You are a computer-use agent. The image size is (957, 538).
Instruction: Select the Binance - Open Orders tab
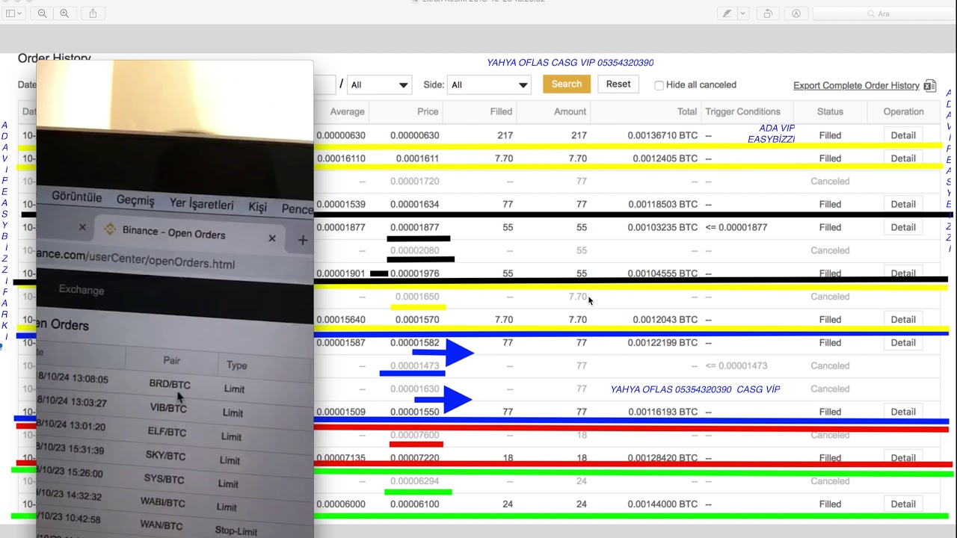(173, 232)
